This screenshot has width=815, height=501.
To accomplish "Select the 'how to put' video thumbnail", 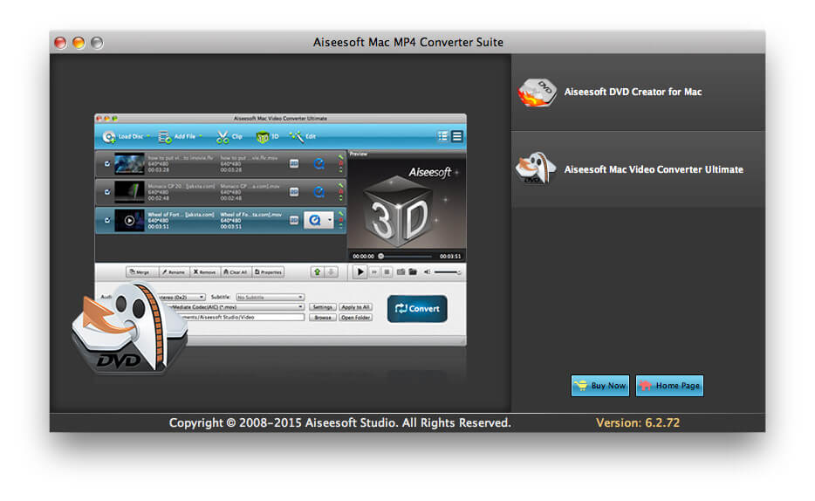I will tap(129, 164).
